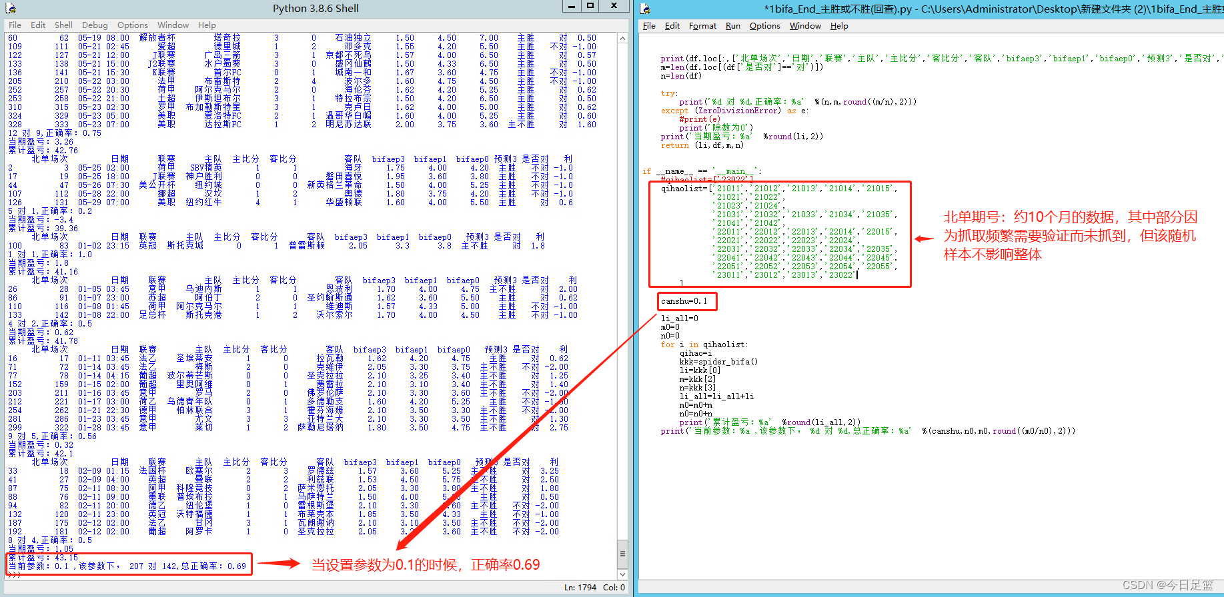
Task: Click the 'for i in qihaolist:' line
Action: pyautogui.click(x=704, y=344)
